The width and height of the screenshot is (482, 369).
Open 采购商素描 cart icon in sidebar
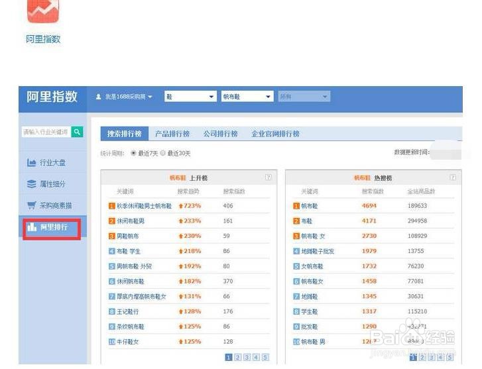click(31, 205)
